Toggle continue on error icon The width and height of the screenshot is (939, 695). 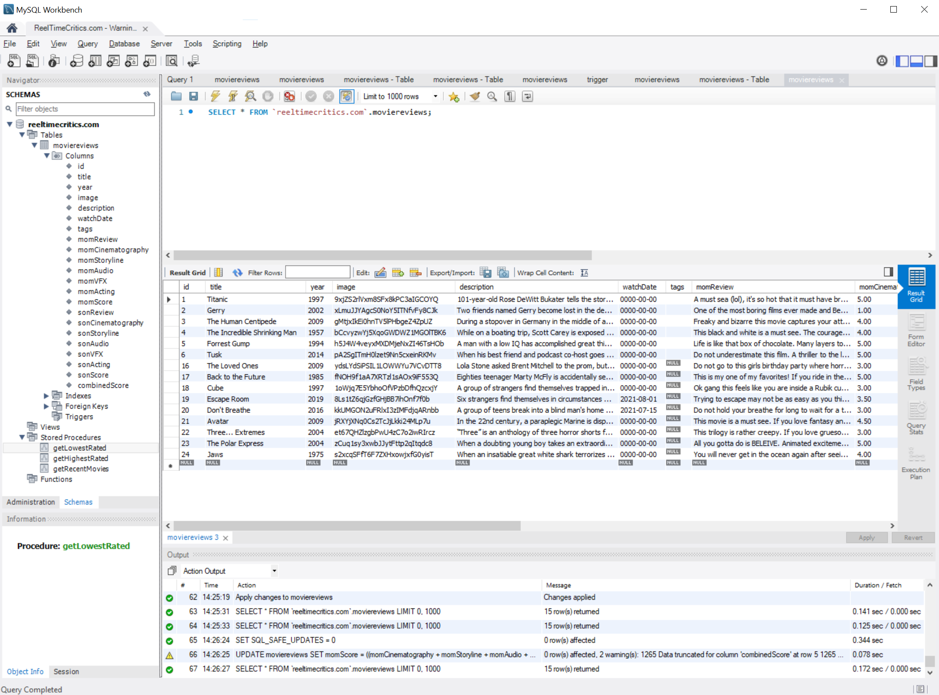coord(289,96)
